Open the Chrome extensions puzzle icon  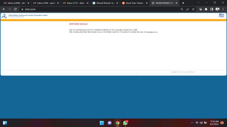click(x=206, y=9)
